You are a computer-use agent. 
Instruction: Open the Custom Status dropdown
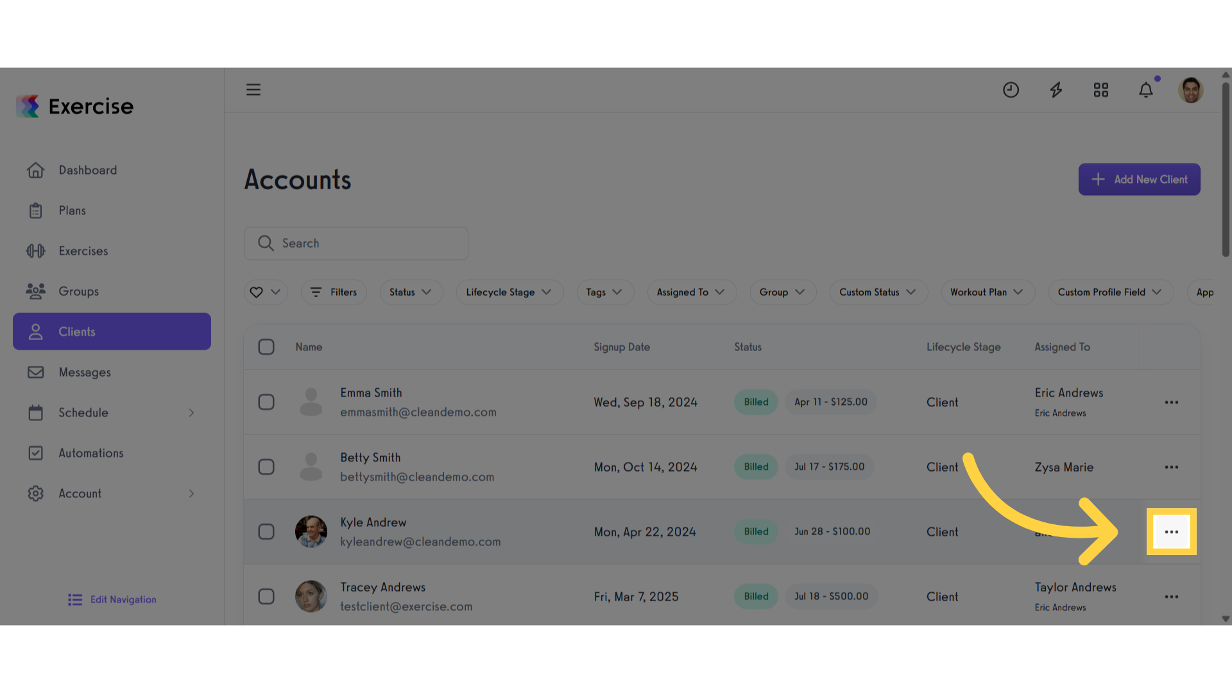coord(878,292)
